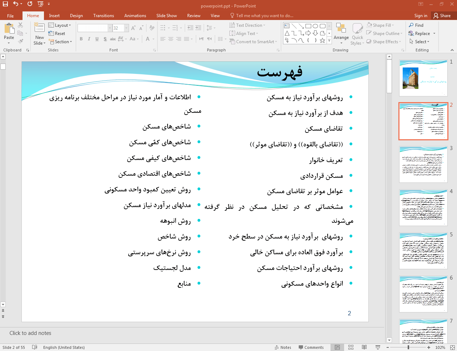Image resolution: width=457 pixels, height=351 pixels.
Task: Click Reset in the Slides group
Action: coord(57,34)
